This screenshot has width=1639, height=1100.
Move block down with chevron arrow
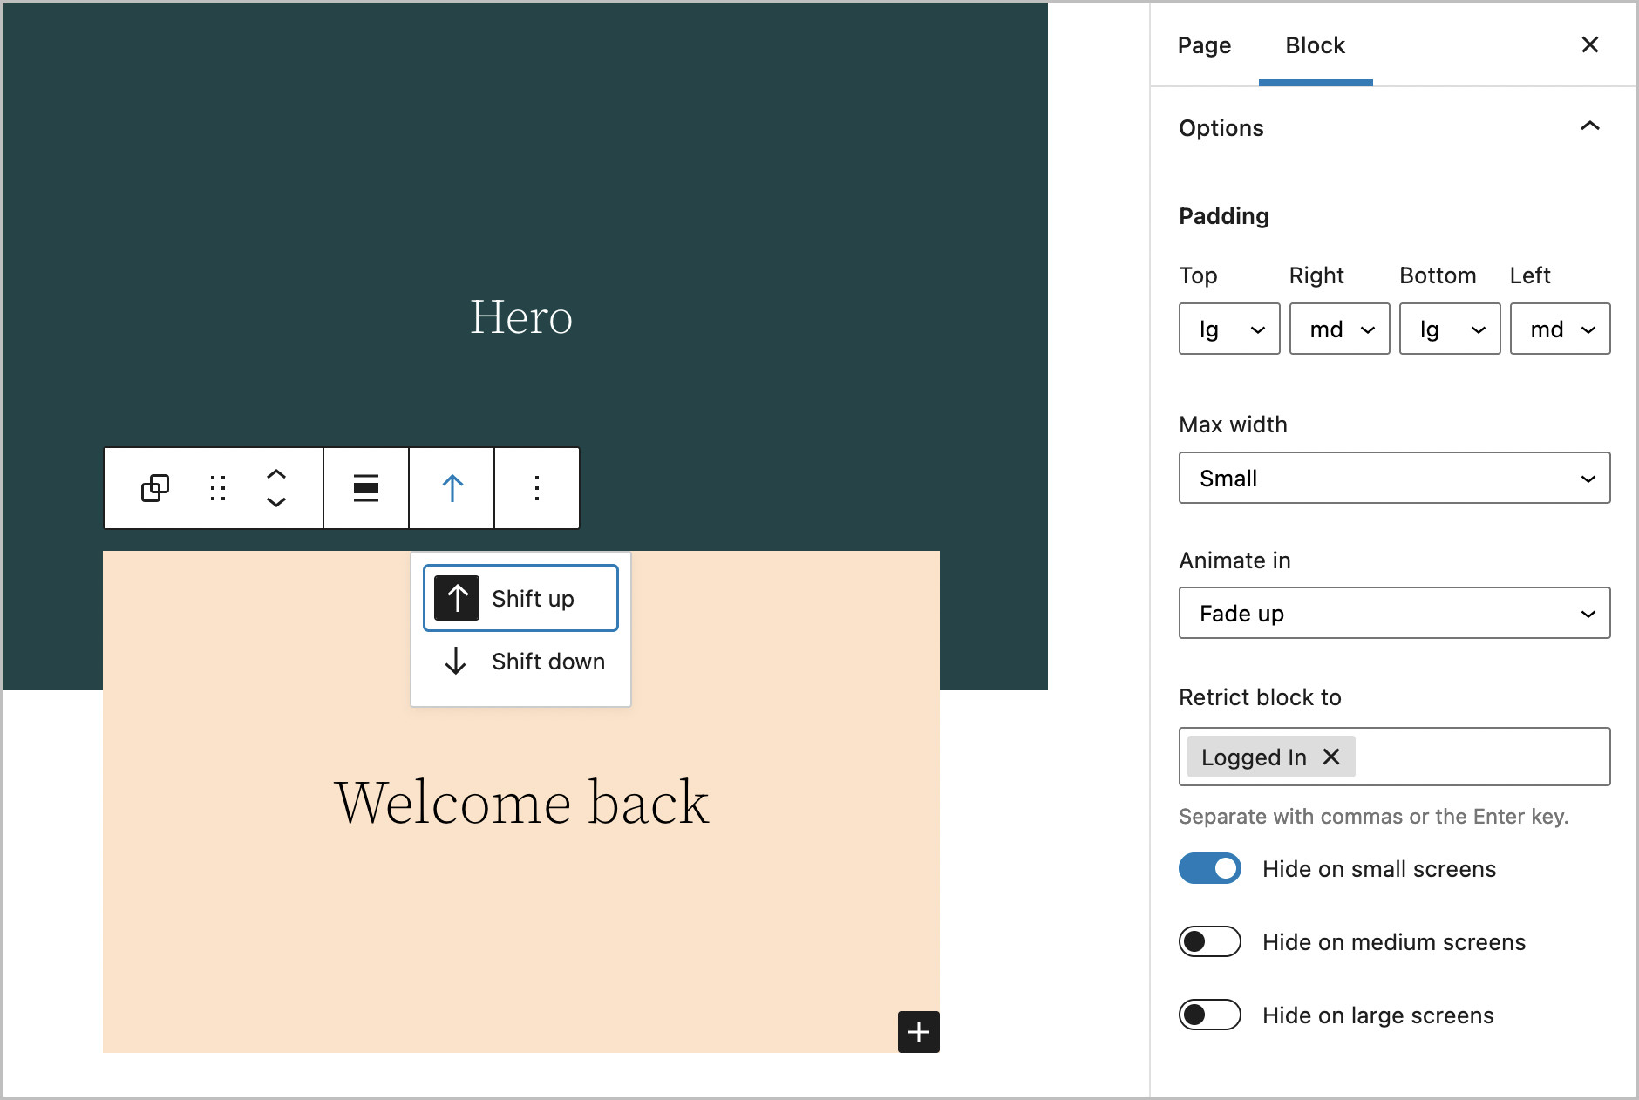pos(276,502)
